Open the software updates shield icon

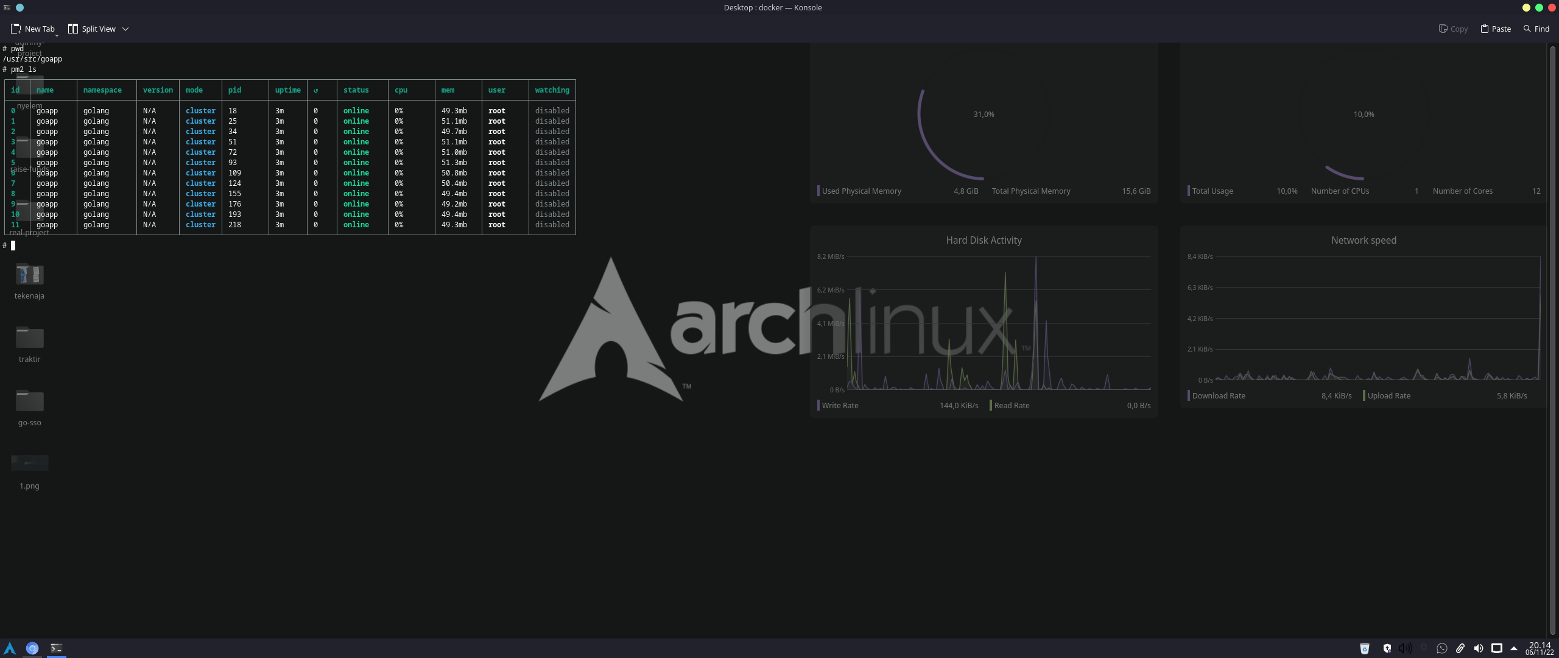(1387, 648)
